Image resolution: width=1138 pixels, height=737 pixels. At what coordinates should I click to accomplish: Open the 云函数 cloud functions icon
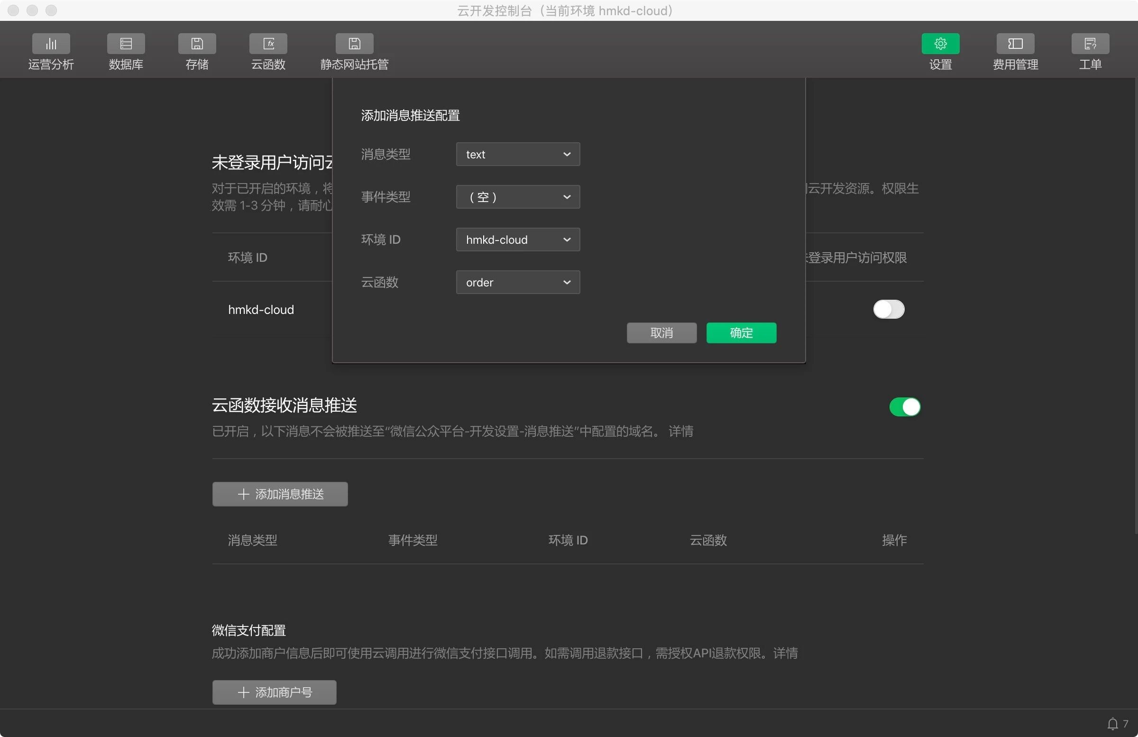268,44
